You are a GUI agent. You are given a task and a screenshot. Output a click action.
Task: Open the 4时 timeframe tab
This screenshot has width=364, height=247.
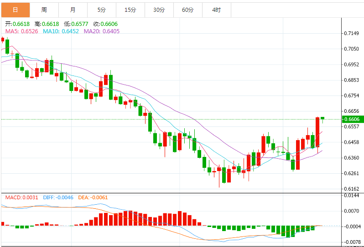(217, 10)
